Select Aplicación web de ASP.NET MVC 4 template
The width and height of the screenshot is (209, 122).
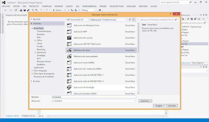point(101,81)
